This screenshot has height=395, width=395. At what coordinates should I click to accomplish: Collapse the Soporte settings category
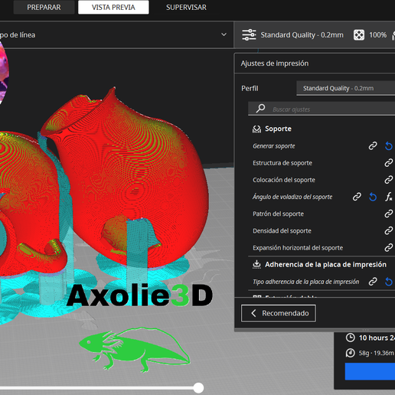point(278,129)
